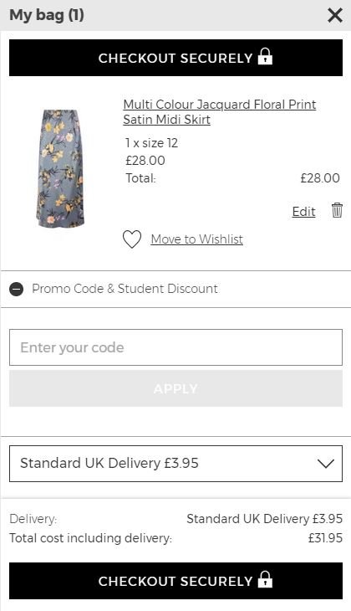Click the 1 x size 12 quantity text
This screenshot has height=611, width=351.
[151, 143]
